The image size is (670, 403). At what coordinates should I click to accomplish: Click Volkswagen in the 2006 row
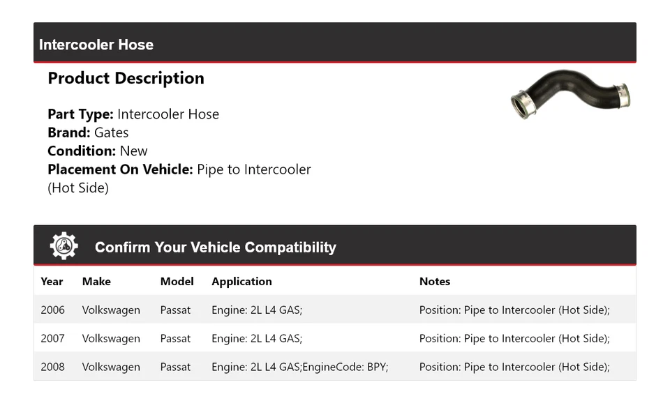[x=111, y=310]
